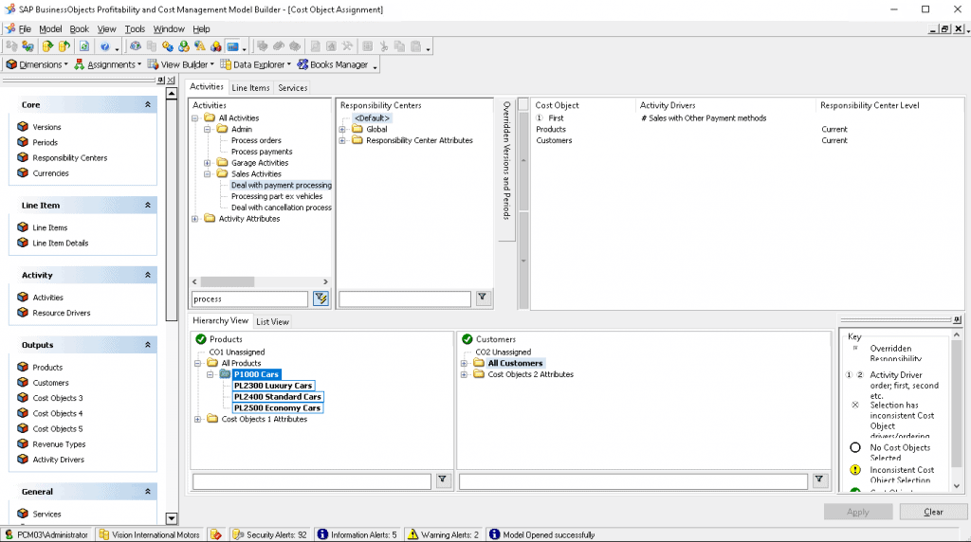
Task: Click the Periods cube icon
Action: (x=23, y=142)
